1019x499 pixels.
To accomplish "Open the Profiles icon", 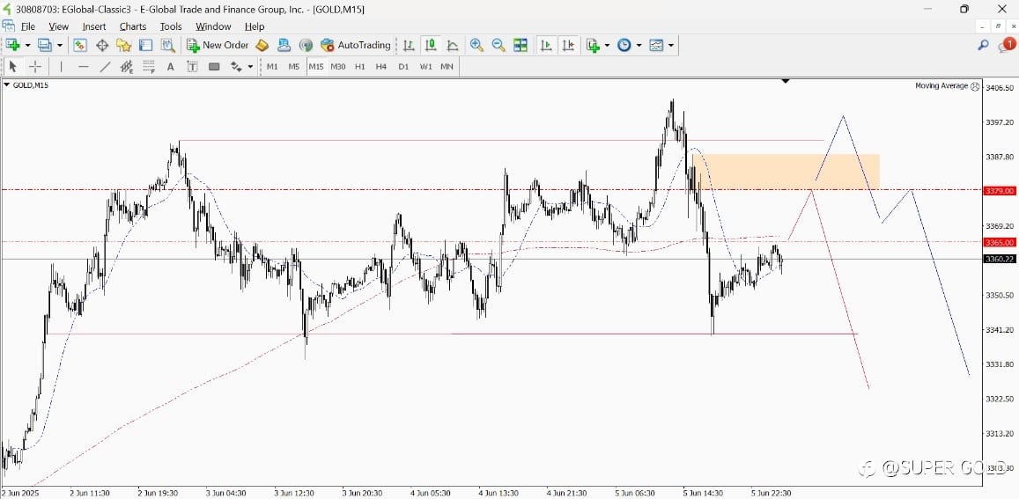I will coord(45,45).
